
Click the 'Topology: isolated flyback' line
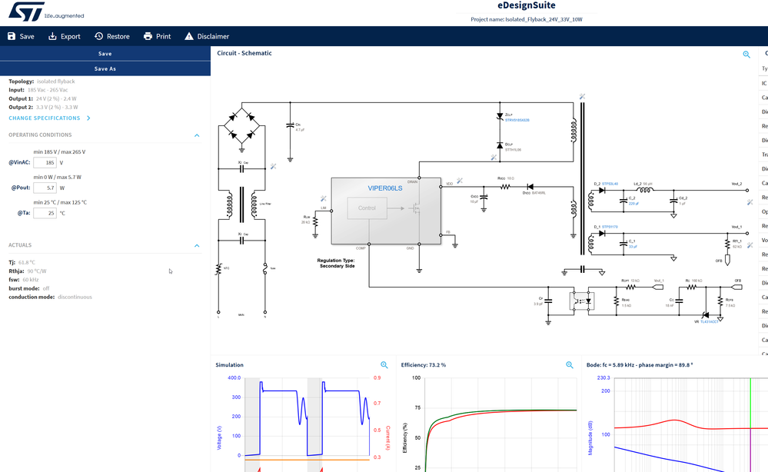[42, 81]
